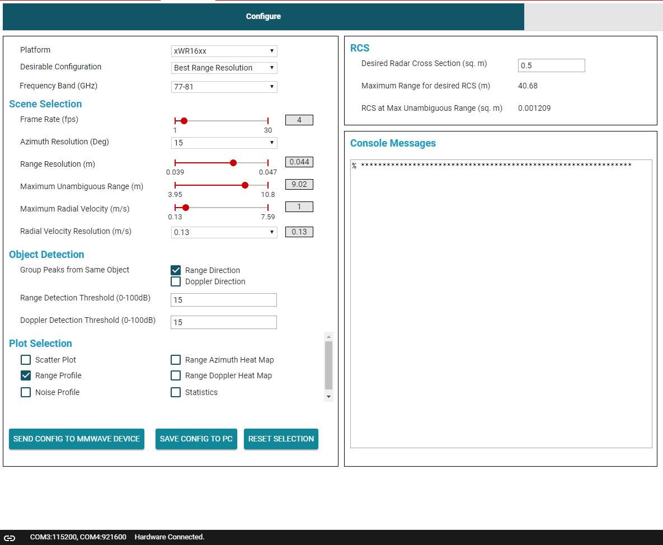Screen dimensions: 663x545
Task: Click the Desired Radar Cross Section field
Action: [x=551, y=65]
